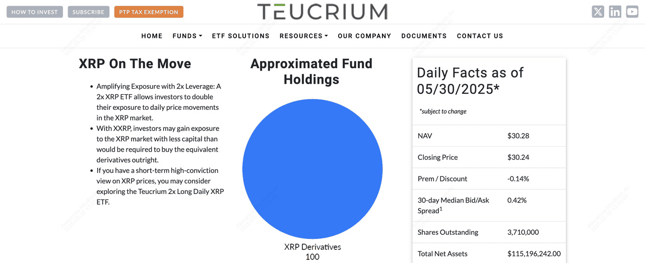Viewport: 645px width, 263px height.
Task: Click the Total Net Assets value
Action: point(534,254)
